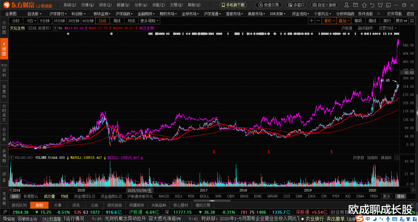The image size is (418, 222).
Task: Open the 多窗口 multi-window button
Action: point(296,5)
